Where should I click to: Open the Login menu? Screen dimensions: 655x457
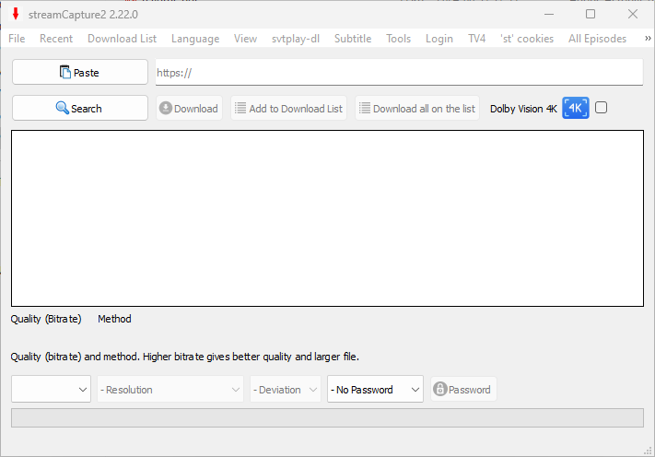[x=439, y=39]
